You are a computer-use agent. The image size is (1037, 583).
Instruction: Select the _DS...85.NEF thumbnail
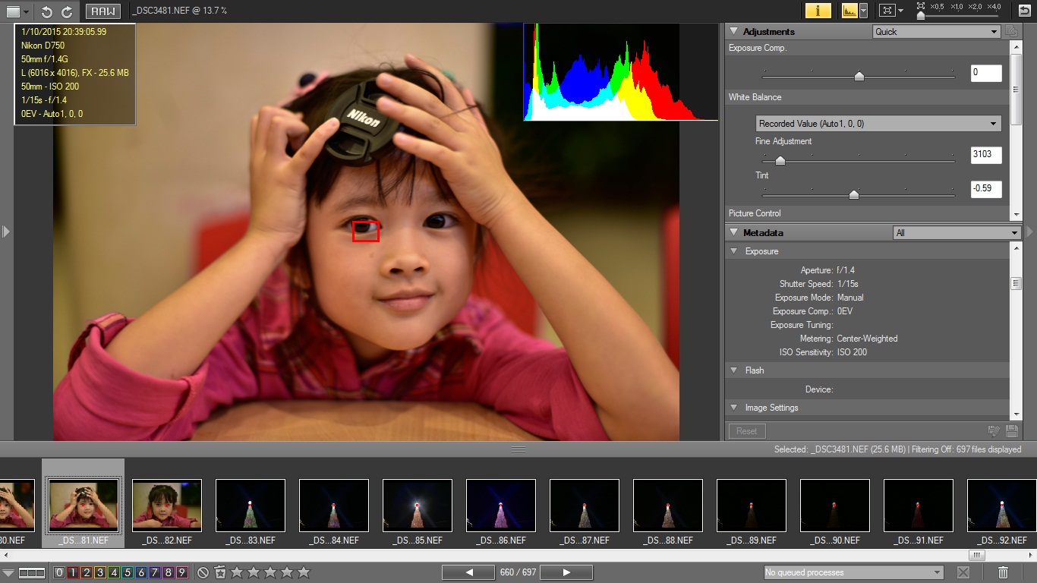[417, 506]
